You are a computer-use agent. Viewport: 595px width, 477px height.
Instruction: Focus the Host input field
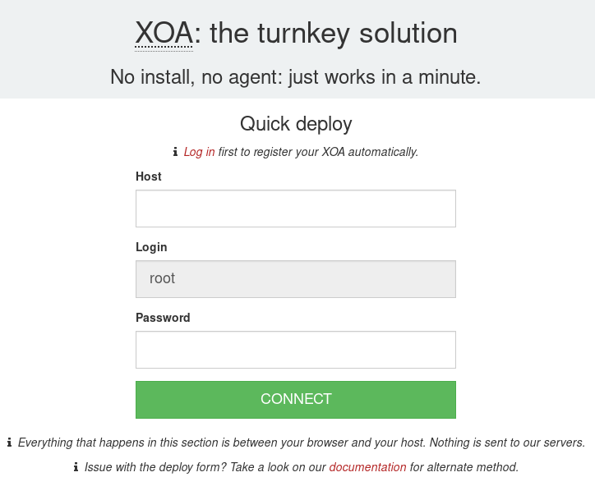(295, 209)
